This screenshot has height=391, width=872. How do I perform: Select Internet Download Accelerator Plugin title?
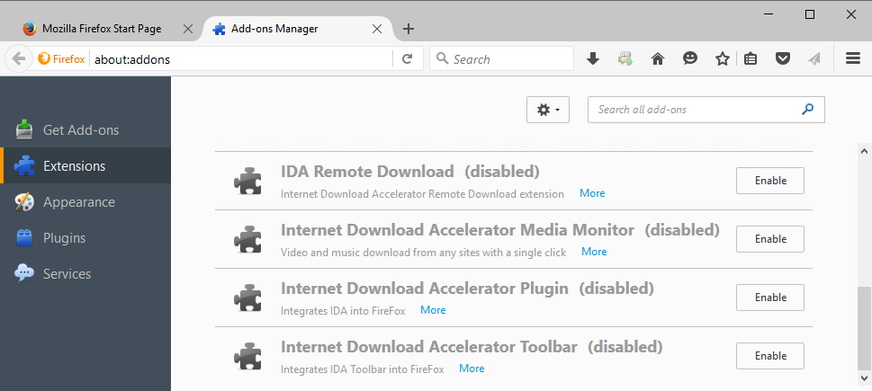[x=425, y=289]
